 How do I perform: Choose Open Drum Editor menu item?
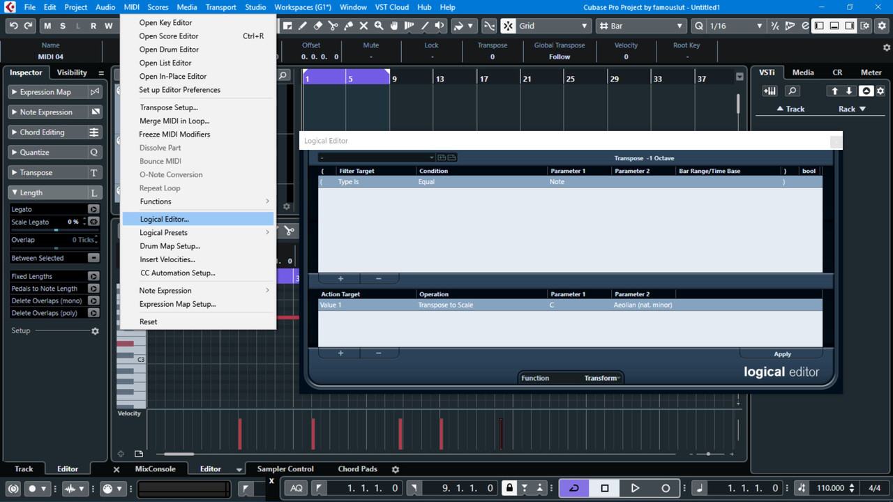point(199,50)
